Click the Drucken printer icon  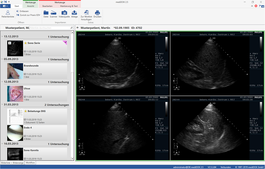[x=98, y=13]
